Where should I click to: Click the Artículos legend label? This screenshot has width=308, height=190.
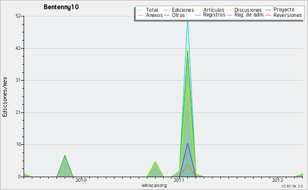click(214, 10)
